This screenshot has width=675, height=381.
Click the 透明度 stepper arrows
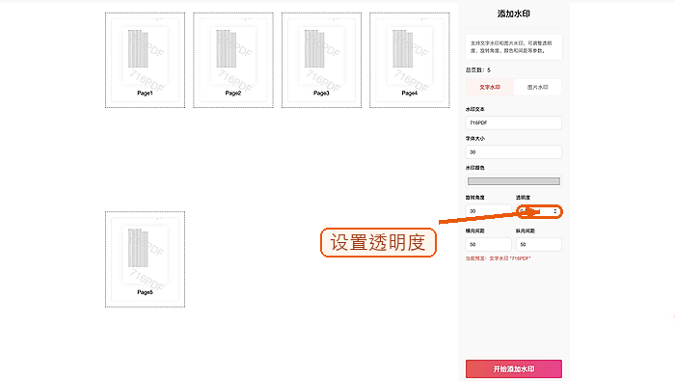pyautogui.click(x=555, y=211)
